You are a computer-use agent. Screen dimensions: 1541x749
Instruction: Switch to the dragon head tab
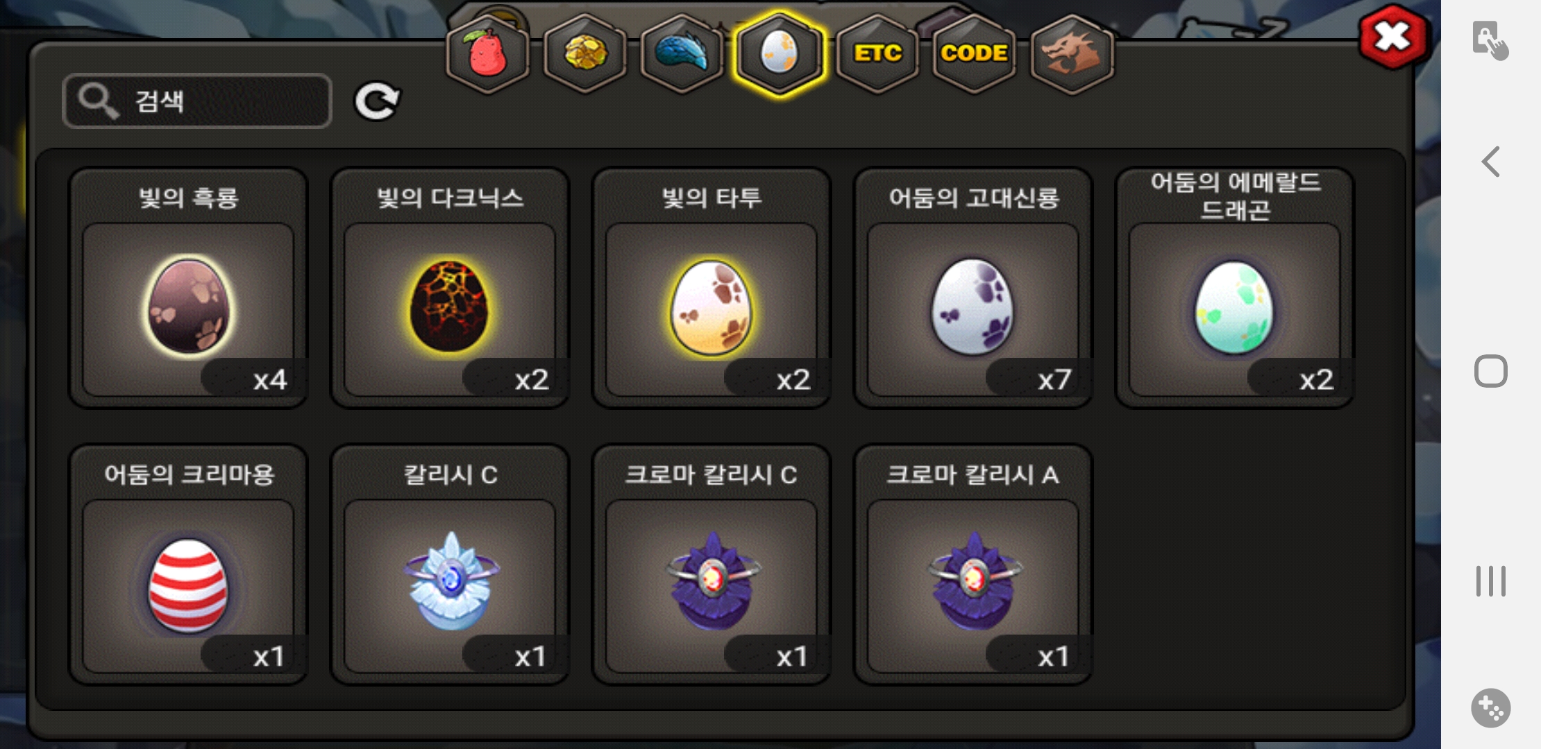click(1072, 54)
